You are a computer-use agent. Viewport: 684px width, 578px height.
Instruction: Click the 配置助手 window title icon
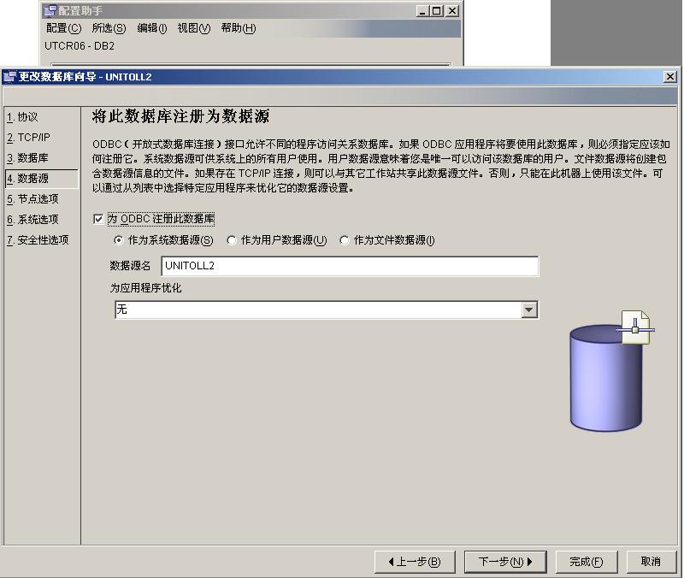coord(50,10)
